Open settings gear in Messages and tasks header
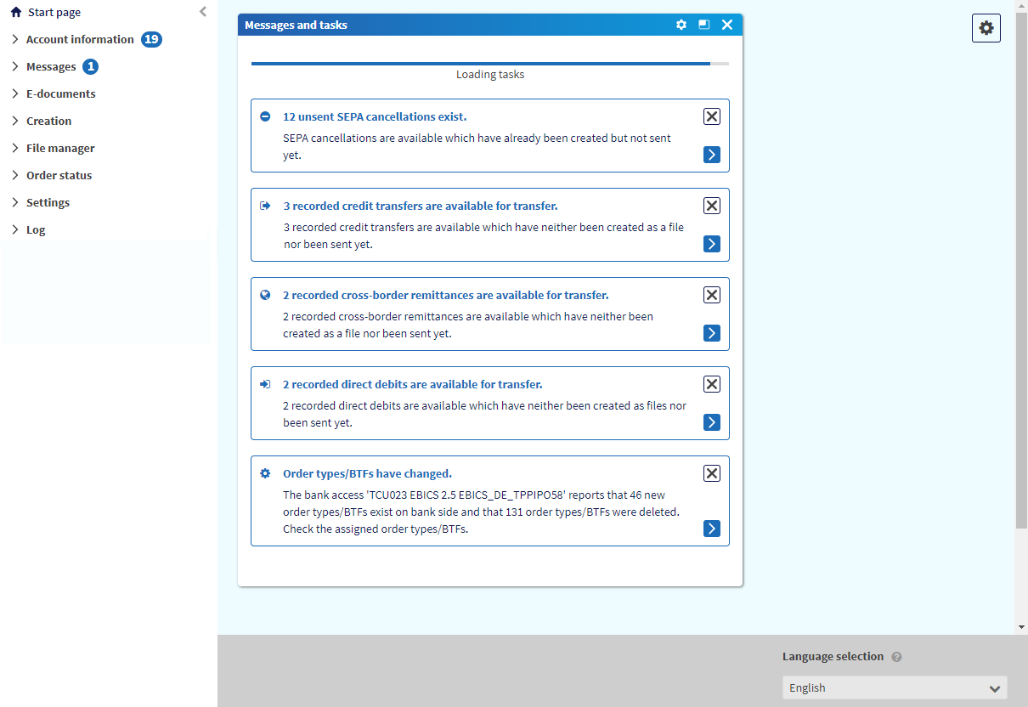Viewport: 1028px width, 707px height. [x=681, y=25]
